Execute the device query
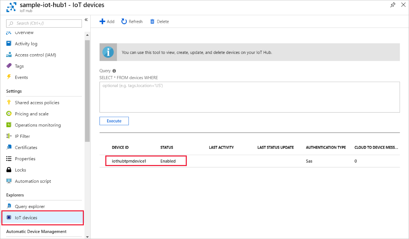This screenshot has height=239, width=409. [x=114, y=121]
